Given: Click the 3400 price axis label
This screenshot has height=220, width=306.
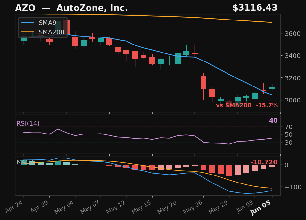Looking at the screenshot, I should pyautogui.click(x=293, y=56).
